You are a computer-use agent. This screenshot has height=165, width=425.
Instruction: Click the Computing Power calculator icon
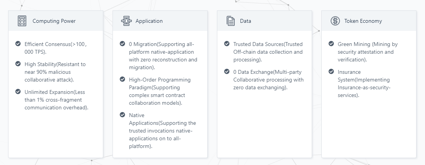pyautogui.click(x=22, y=21)
